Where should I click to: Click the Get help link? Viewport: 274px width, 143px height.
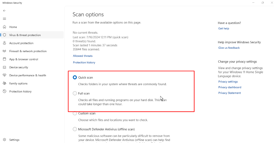point(224,29)
